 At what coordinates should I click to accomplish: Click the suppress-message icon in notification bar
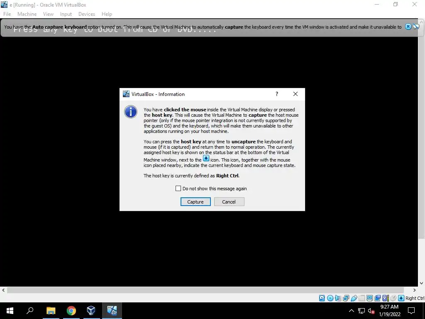coord(416,27)
